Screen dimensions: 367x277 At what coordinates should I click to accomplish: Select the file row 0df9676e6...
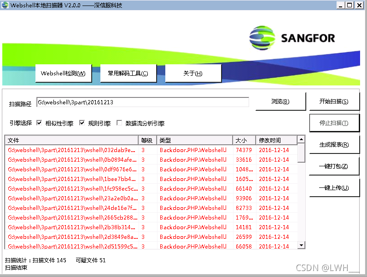[x=151, y=170]
